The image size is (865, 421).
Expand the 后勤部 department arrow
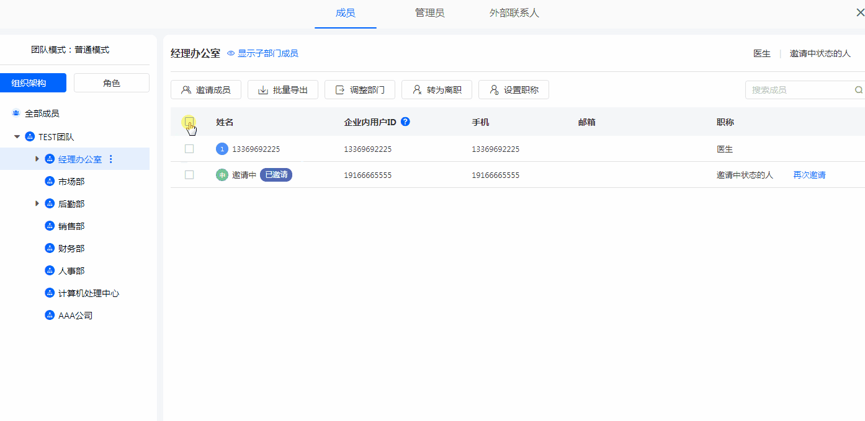[38, 204]
